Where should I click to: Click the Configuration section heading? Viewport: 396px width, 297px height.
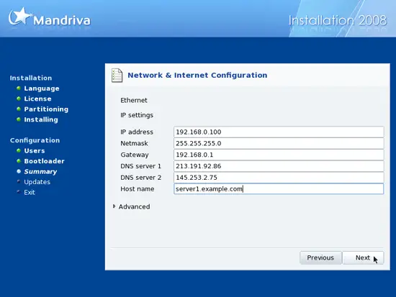coord(35,140)
